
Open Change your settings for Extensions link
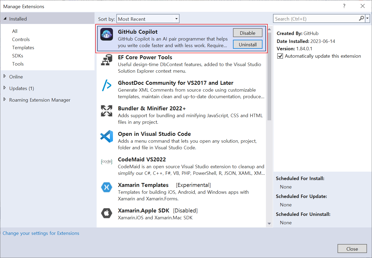click(41, 233)
